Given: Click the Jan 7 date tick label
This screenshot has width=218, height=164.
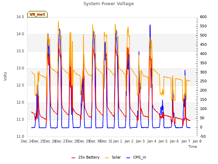Looking at the screenshot, I should 186,141.
